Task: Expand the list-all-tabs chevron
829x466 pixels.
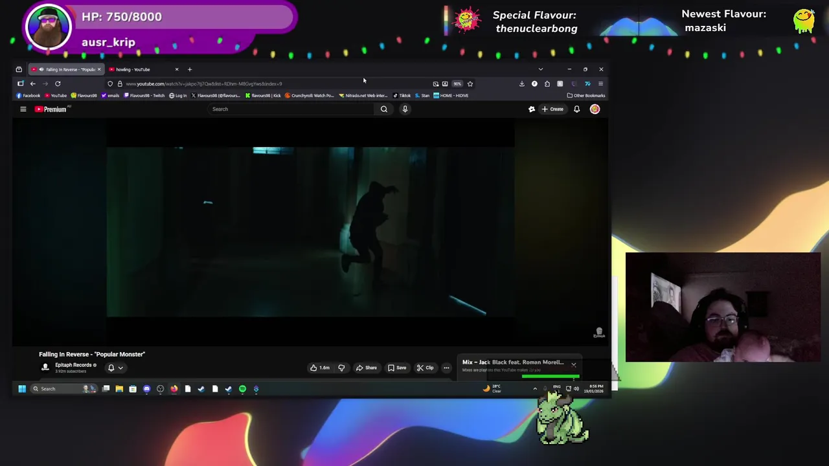Action: click(x=541, y=69)
